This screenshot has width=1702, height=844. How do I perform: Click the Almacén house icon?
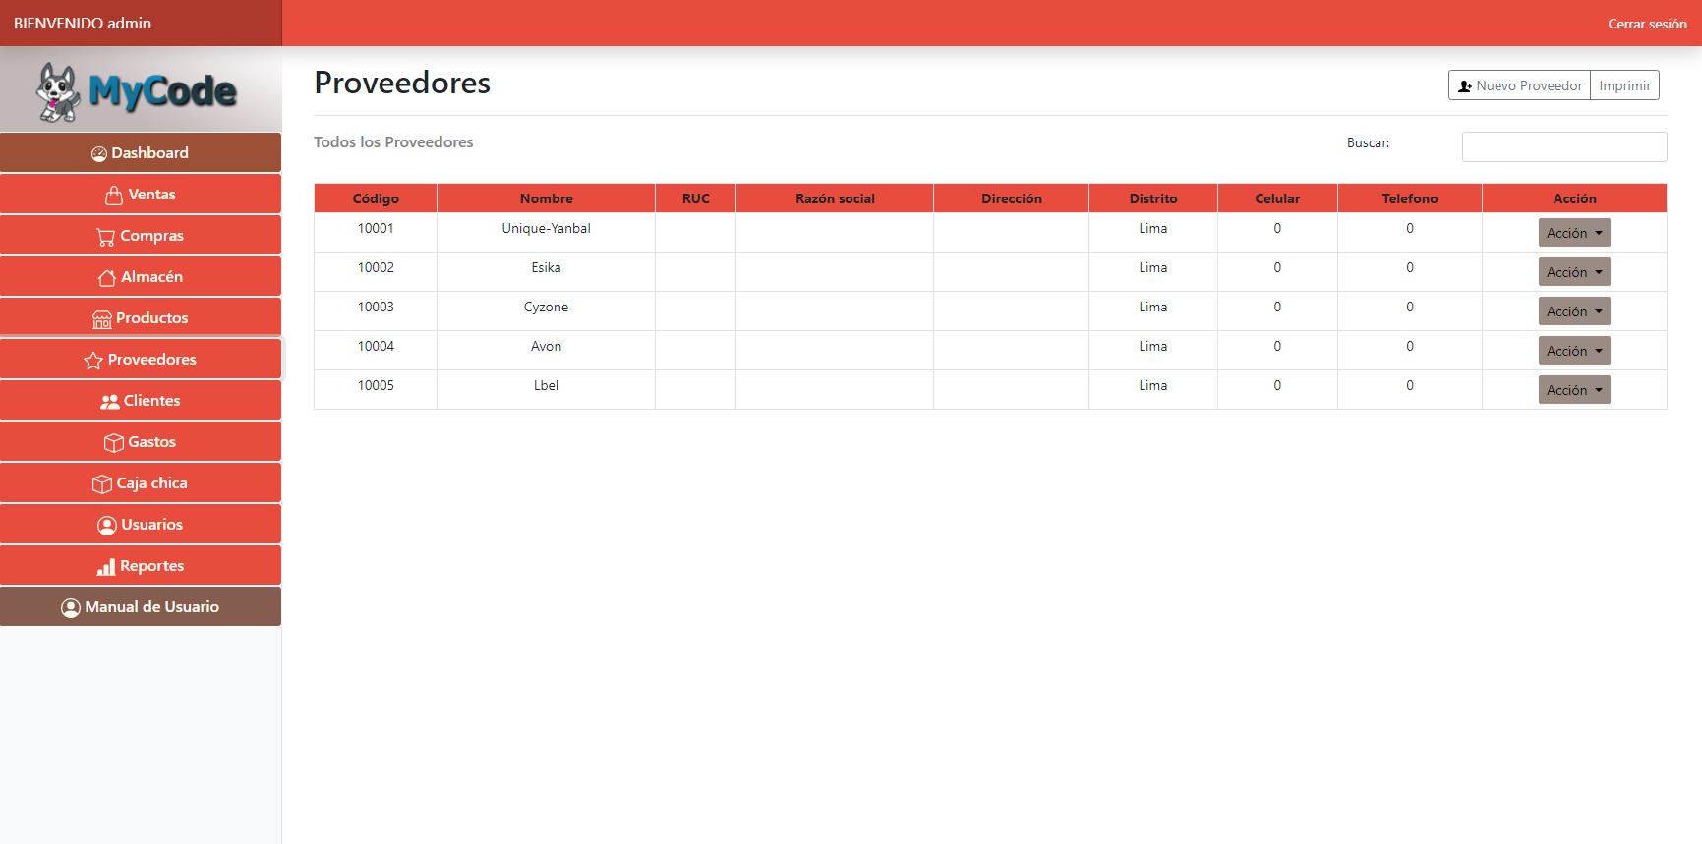pos(107,278)
